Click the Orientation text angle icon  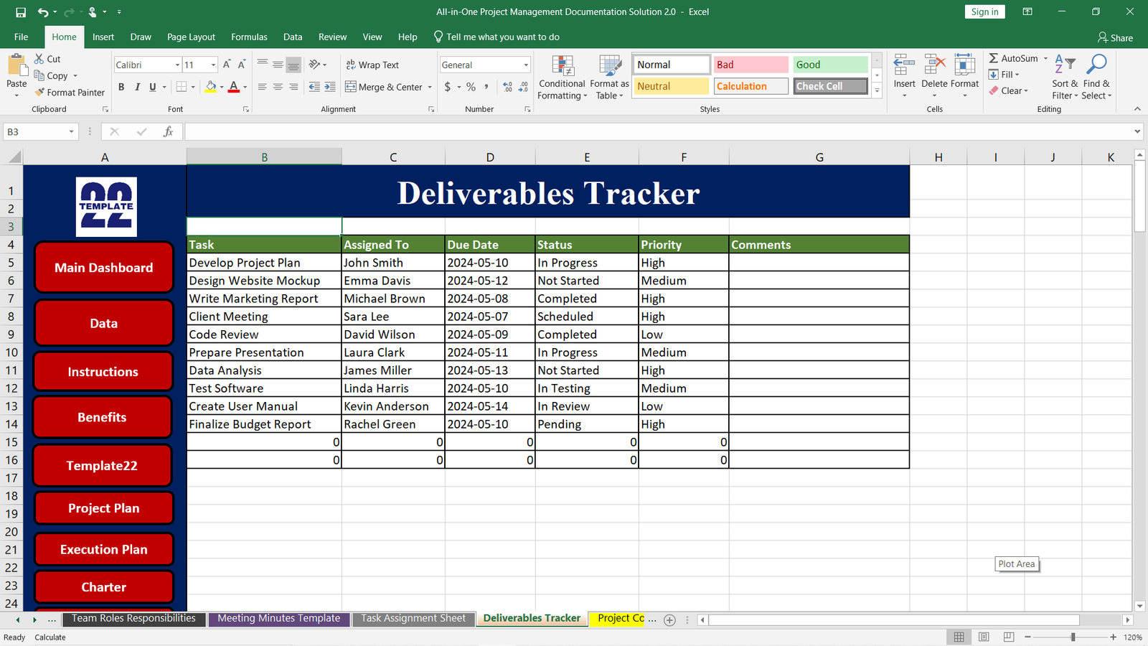coord(314,65)
